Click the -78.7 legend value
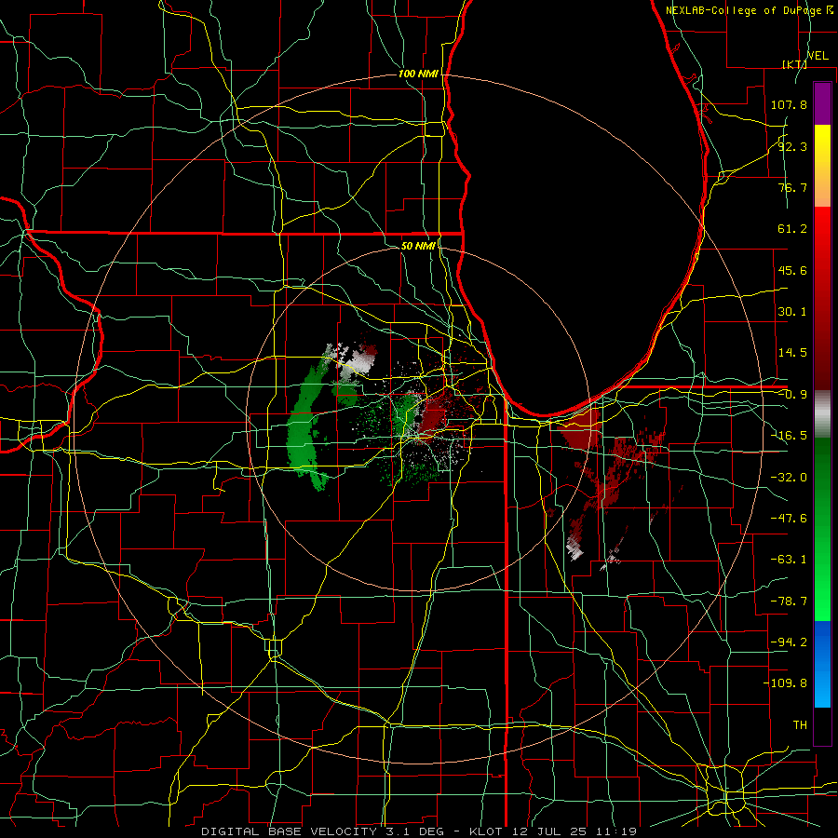The width and height of the screenshot is (838, 838). (x=789, y=601)
